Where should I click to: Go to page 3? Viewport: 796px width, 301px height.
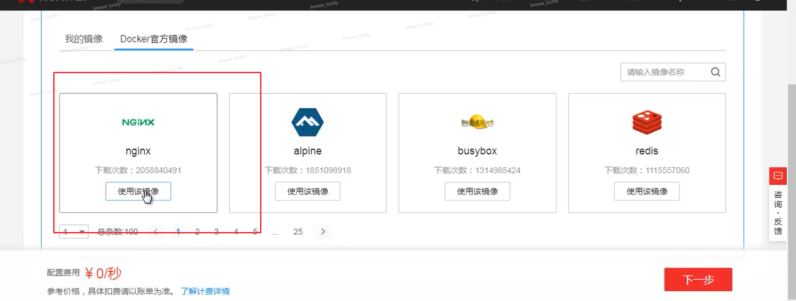[x=217, y=231]
